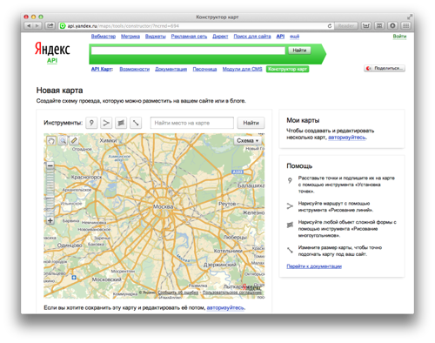Image resolution: width=435 pixels, height=343 pixels.
Task: Click the Одинцово label on the map
Action: (x=70, y=245)
